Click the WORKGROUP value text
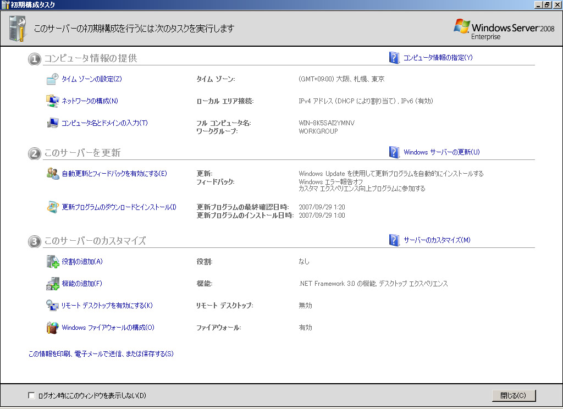This screenshot has height=409, width=563. pyautogui.click(x=318, y=131)
